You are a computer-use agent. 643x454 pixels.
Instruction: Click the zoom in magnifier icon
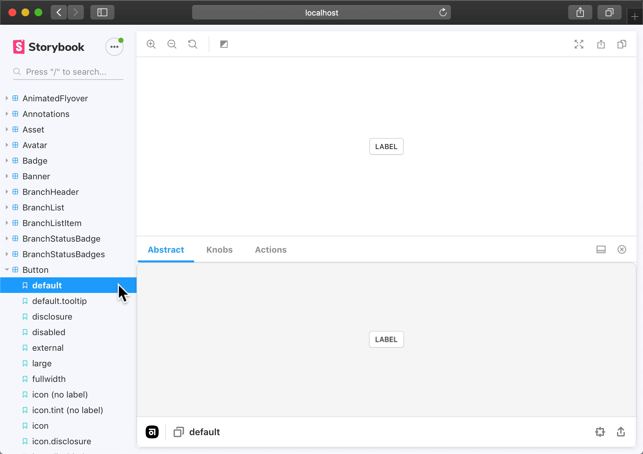tap(151, 44)
